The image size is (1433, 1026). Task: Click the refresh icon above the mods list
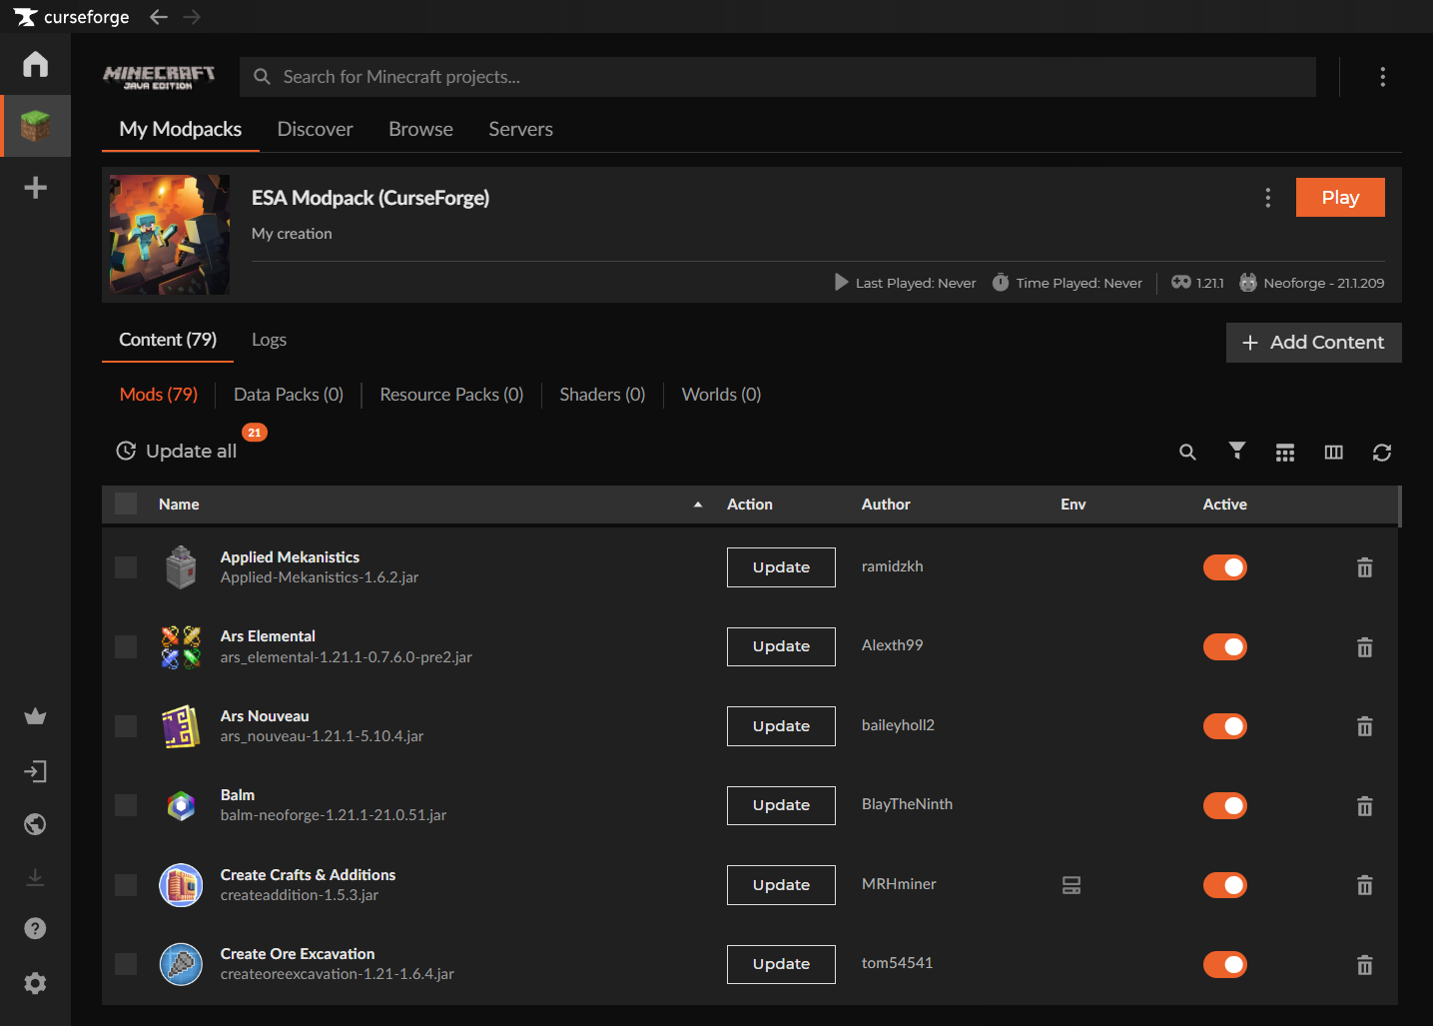click(x=1381, y=453)
